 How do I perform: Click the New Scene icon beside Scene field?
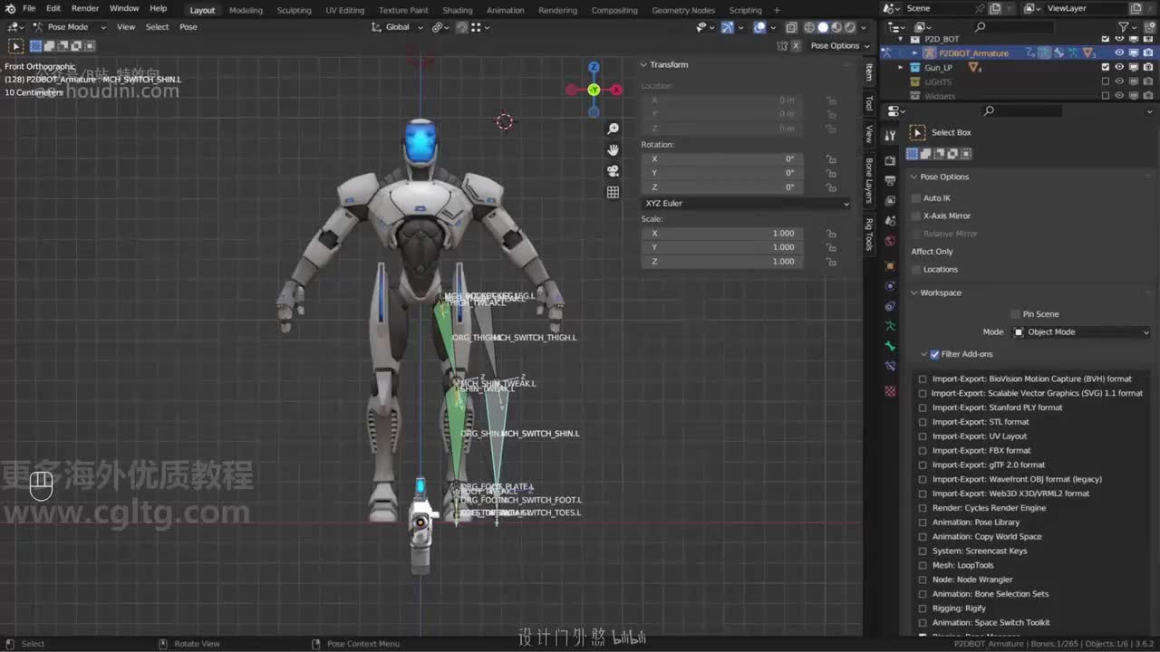995,8
